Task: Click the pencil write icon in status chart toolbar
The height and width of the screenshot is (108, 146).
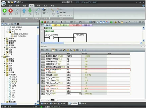Action: pos(64,50)
